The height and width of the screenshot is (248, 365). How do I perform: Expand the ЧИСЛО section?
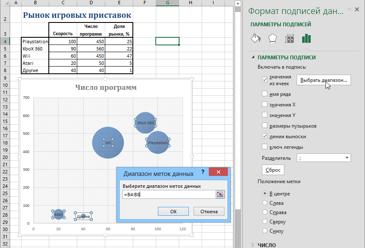(253, 245)
